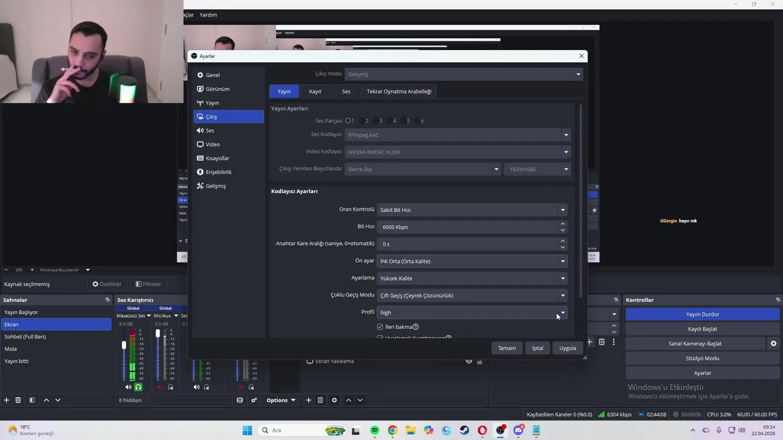The image size is (783, 440).
Task: Click the İptal button
Action: coord(537,348)
